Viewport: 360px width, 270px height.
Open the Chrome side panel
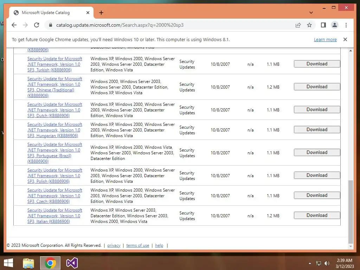coord(323,25)
